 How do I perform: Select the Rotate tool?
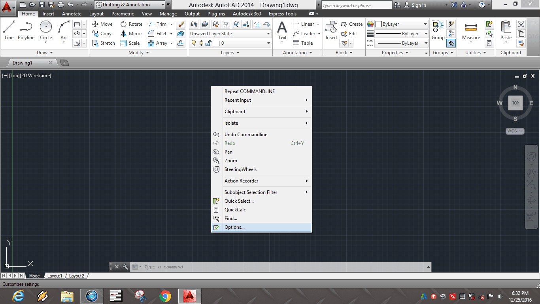131,24
